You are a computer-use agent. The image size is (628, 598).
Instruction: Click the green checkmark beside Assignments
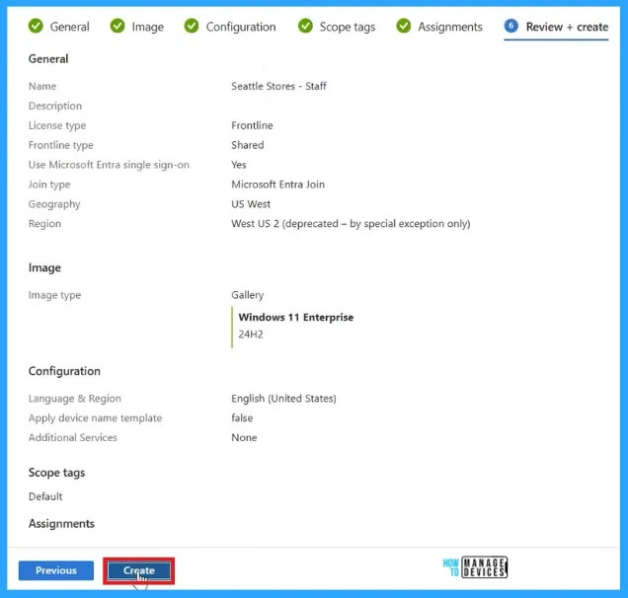(x=403, y=26)
